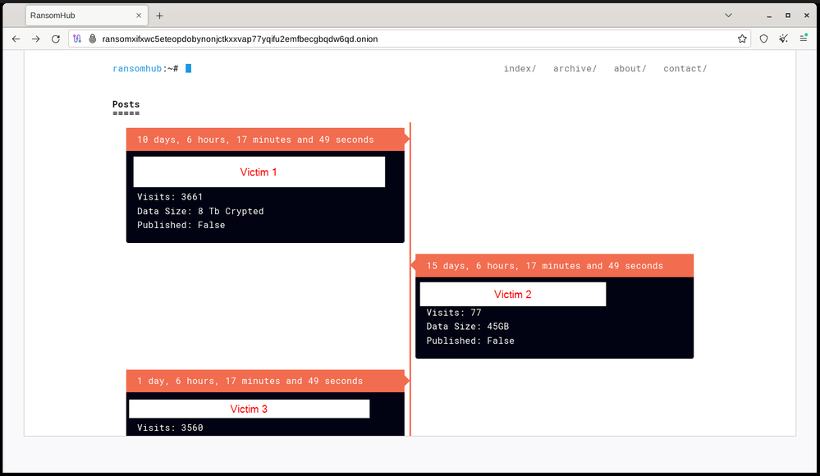Open a new tab with plus button
This screenshot has height=476, width=820.
coord(159,16)
